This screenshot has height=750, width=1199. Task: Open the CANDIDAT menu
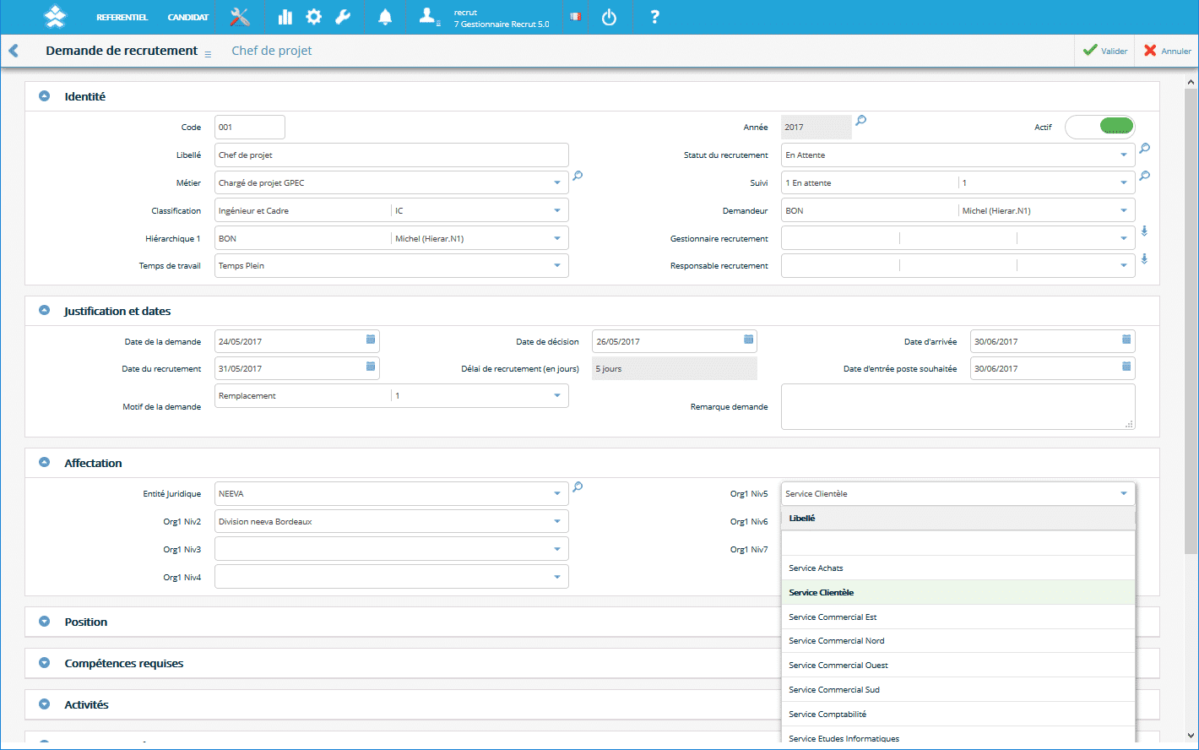[x=188, y=17]
